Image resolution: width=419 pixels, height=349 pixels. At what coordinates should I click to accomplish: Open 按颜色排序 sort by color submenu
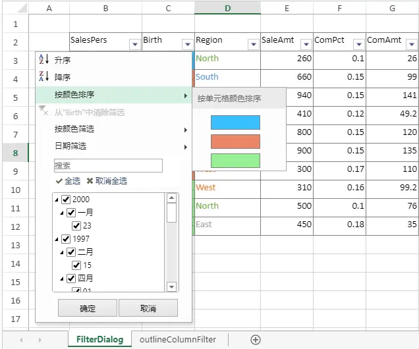[113, 95]
